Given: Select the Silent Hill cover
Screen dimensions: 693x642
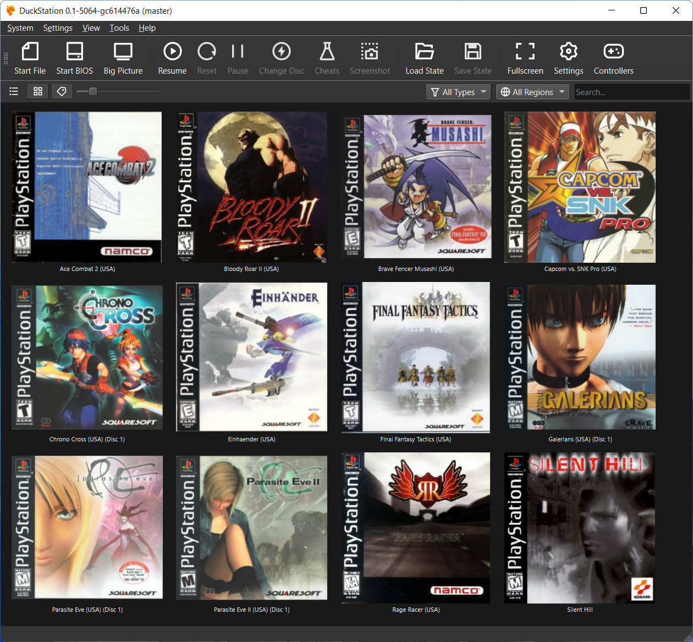Looking at the screenshot, I should tap(580, 528).
